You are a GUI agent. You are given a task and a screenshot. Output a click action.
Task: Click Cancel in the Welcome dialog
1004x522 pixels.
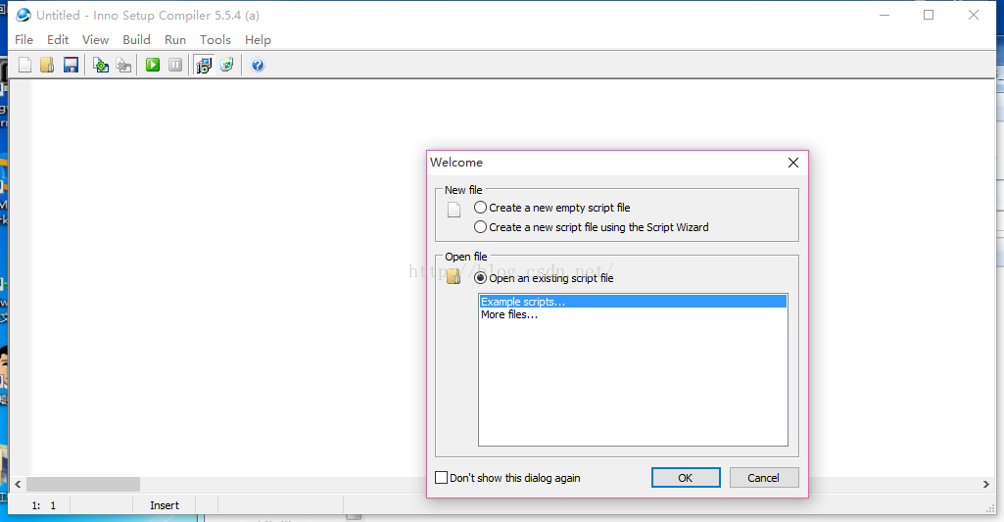click(764, 478)
